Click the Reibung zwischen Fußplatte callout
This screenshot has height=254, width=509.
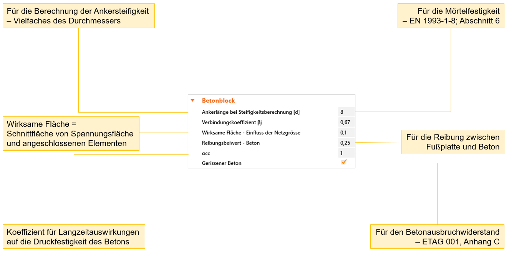(453, 142)
